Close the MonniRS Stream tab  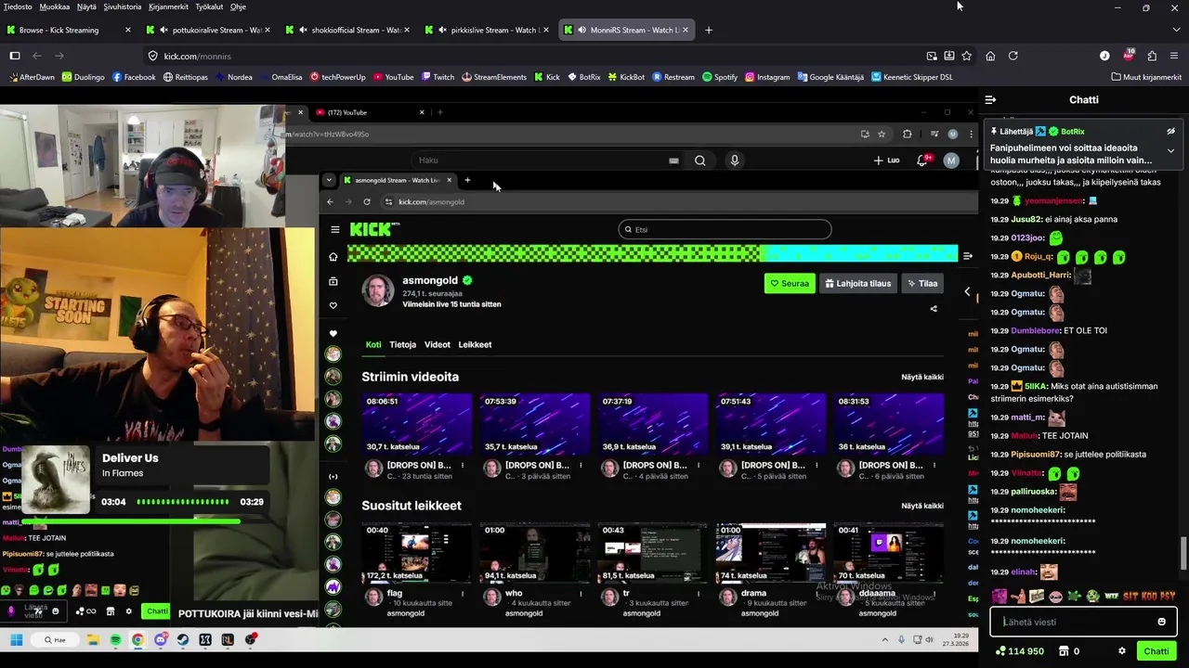coord(686,30)
